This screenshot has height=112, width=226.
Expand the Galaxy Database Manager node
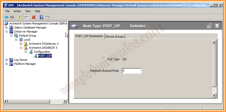point(6,27)
